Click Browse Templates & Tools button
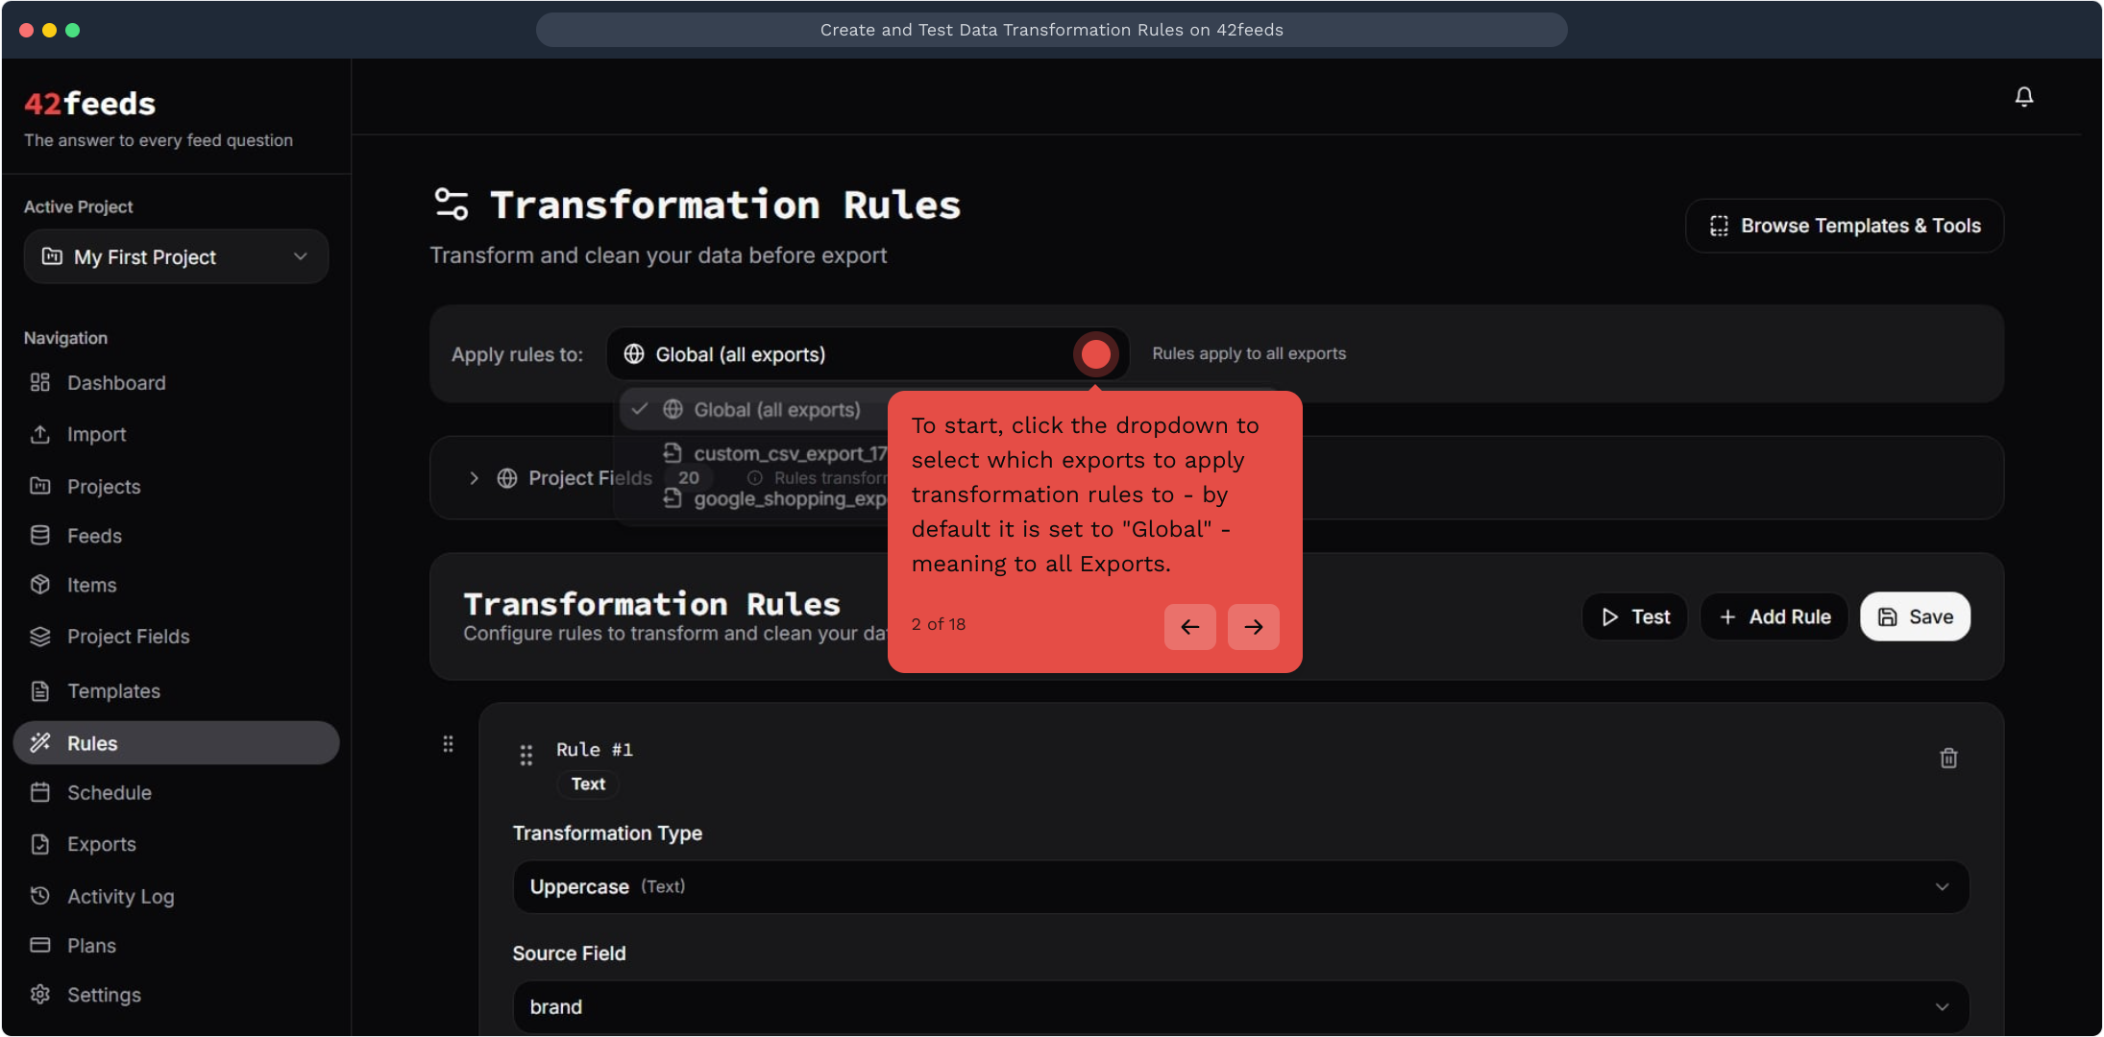Viewport: 2104px width, 1037px height. (x=1844, y=226)
